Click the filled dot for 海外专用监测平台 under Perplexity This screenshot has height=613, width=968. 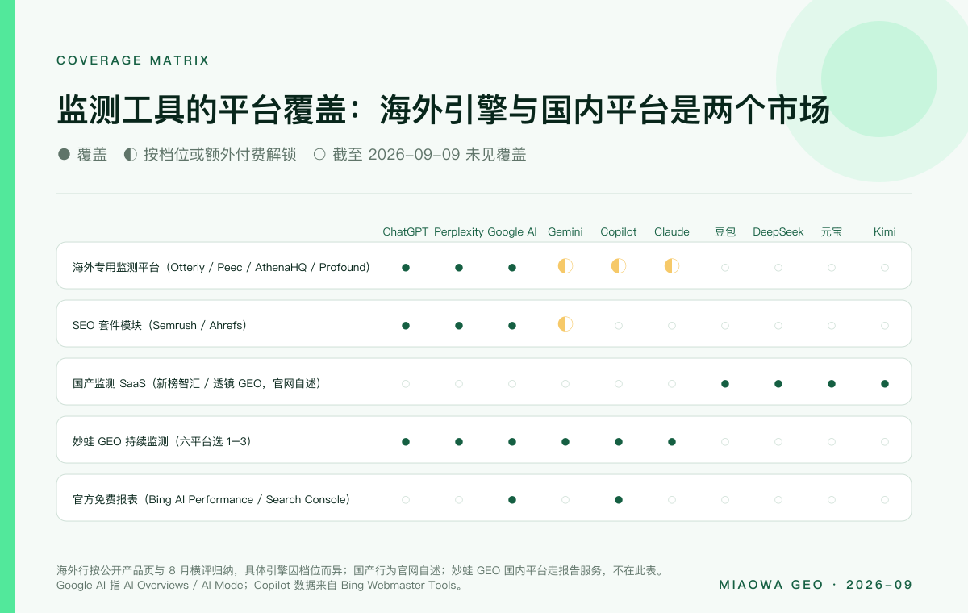point(459,267)
